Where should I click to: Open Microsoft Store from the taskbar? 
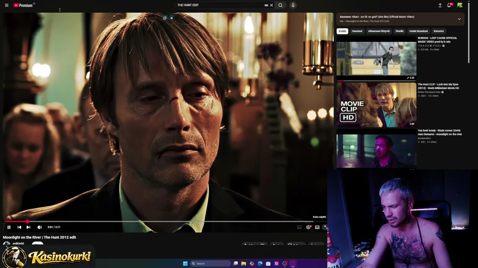point(268,264)
